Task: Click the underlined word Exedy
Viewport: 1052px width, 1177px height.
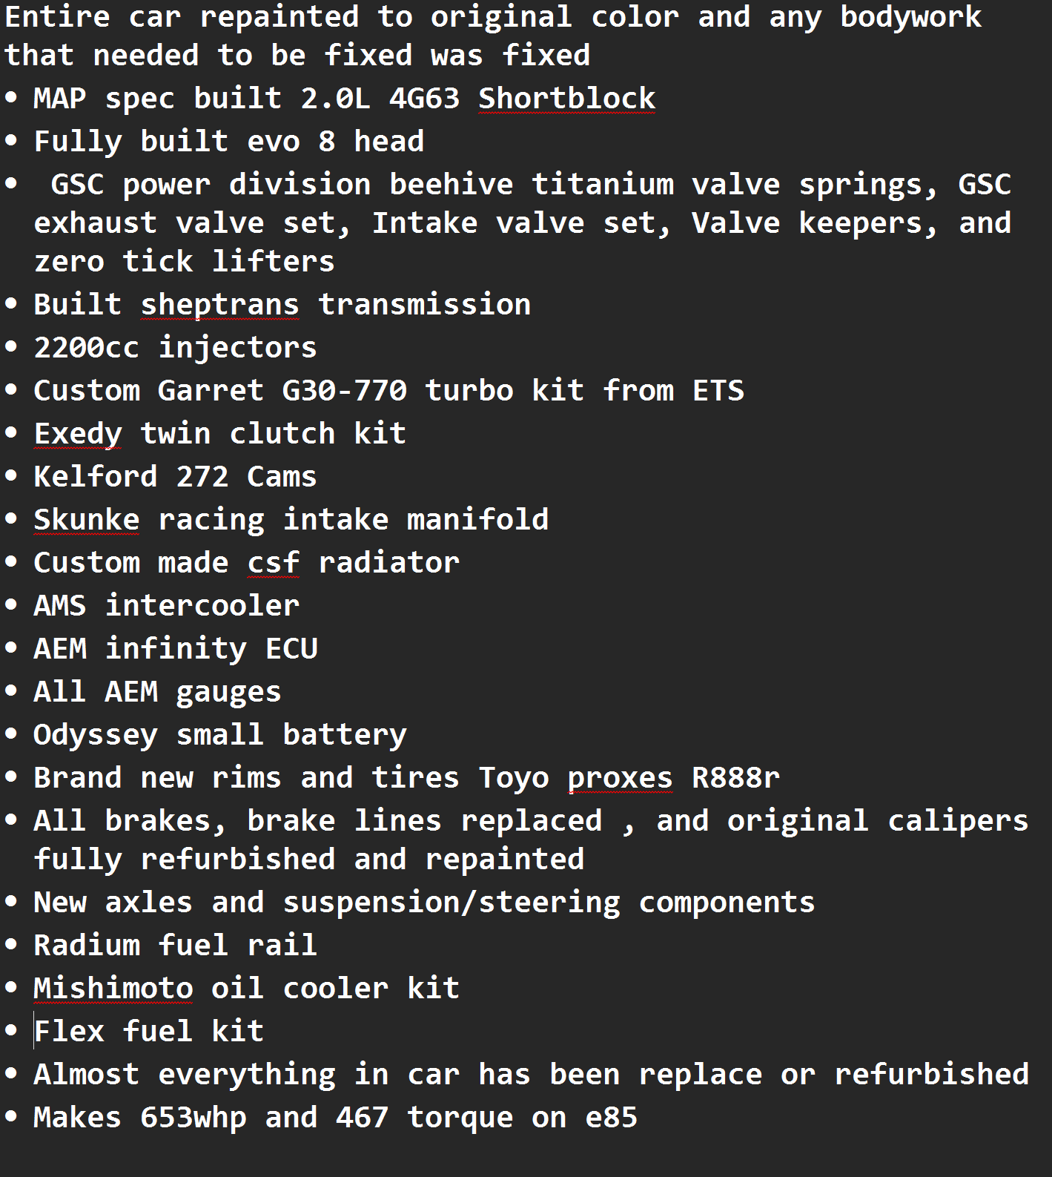Action: pos(78,434)
